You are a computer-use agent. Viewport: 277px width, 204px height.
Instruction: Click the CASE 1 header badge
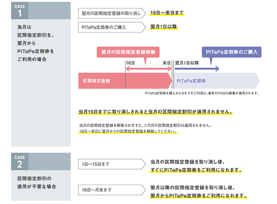pyautogui.click(x=20, y=11)
